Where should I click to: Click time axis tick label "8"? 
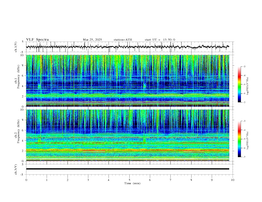[x=191, y=180]
